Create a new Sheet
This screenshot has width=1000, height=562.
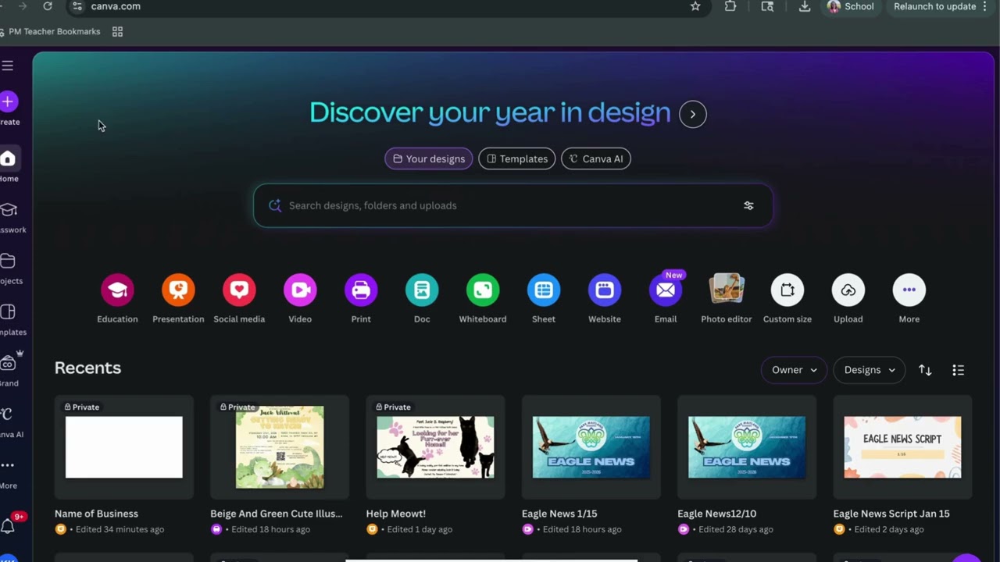tap(544, 290)
